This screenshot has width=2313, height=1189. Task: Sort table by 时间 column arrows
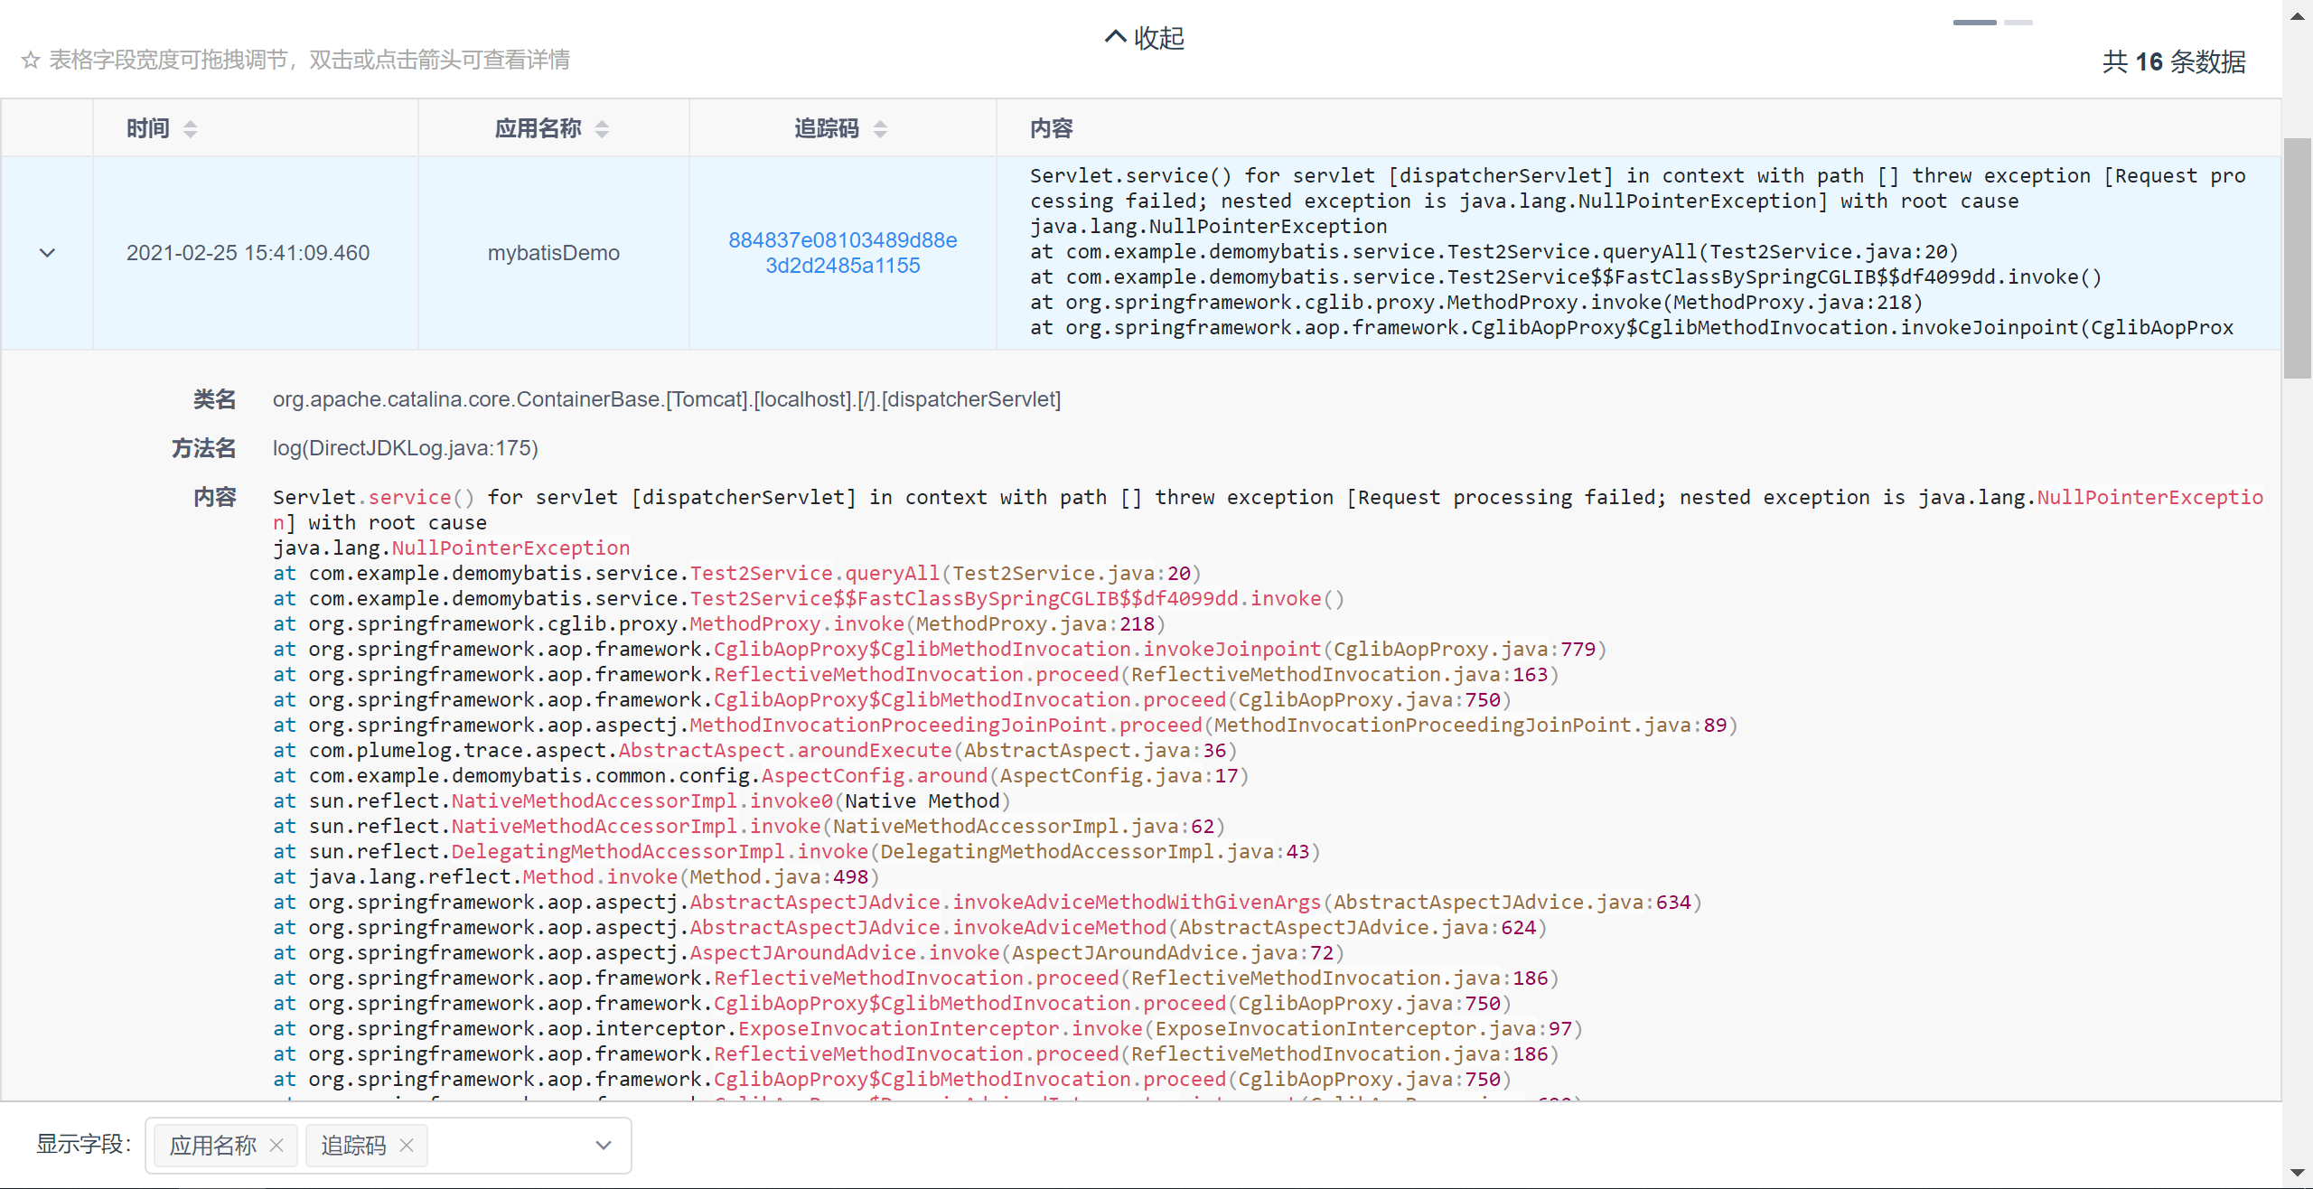point(190,129)
